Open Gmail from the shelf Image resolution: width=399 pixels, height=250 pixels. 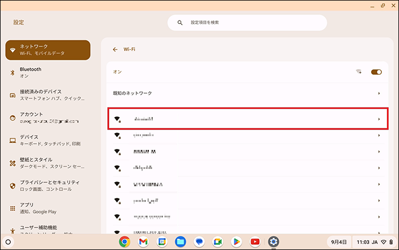point(143,241)
